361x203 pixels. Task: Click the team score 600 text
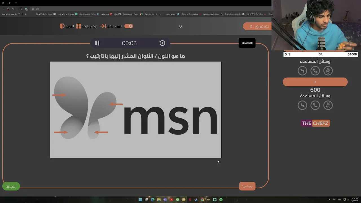coord(315,90)
